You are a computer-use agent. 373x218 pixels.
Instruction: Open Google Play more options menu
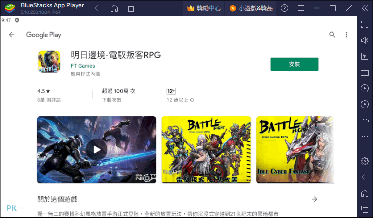point(346,35)
